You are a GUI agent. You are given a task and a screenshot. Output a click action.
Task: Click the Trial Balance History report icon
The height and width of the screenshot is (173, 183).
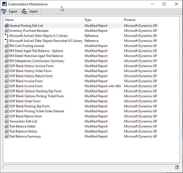pyautogui.click(x=7, y=131)
